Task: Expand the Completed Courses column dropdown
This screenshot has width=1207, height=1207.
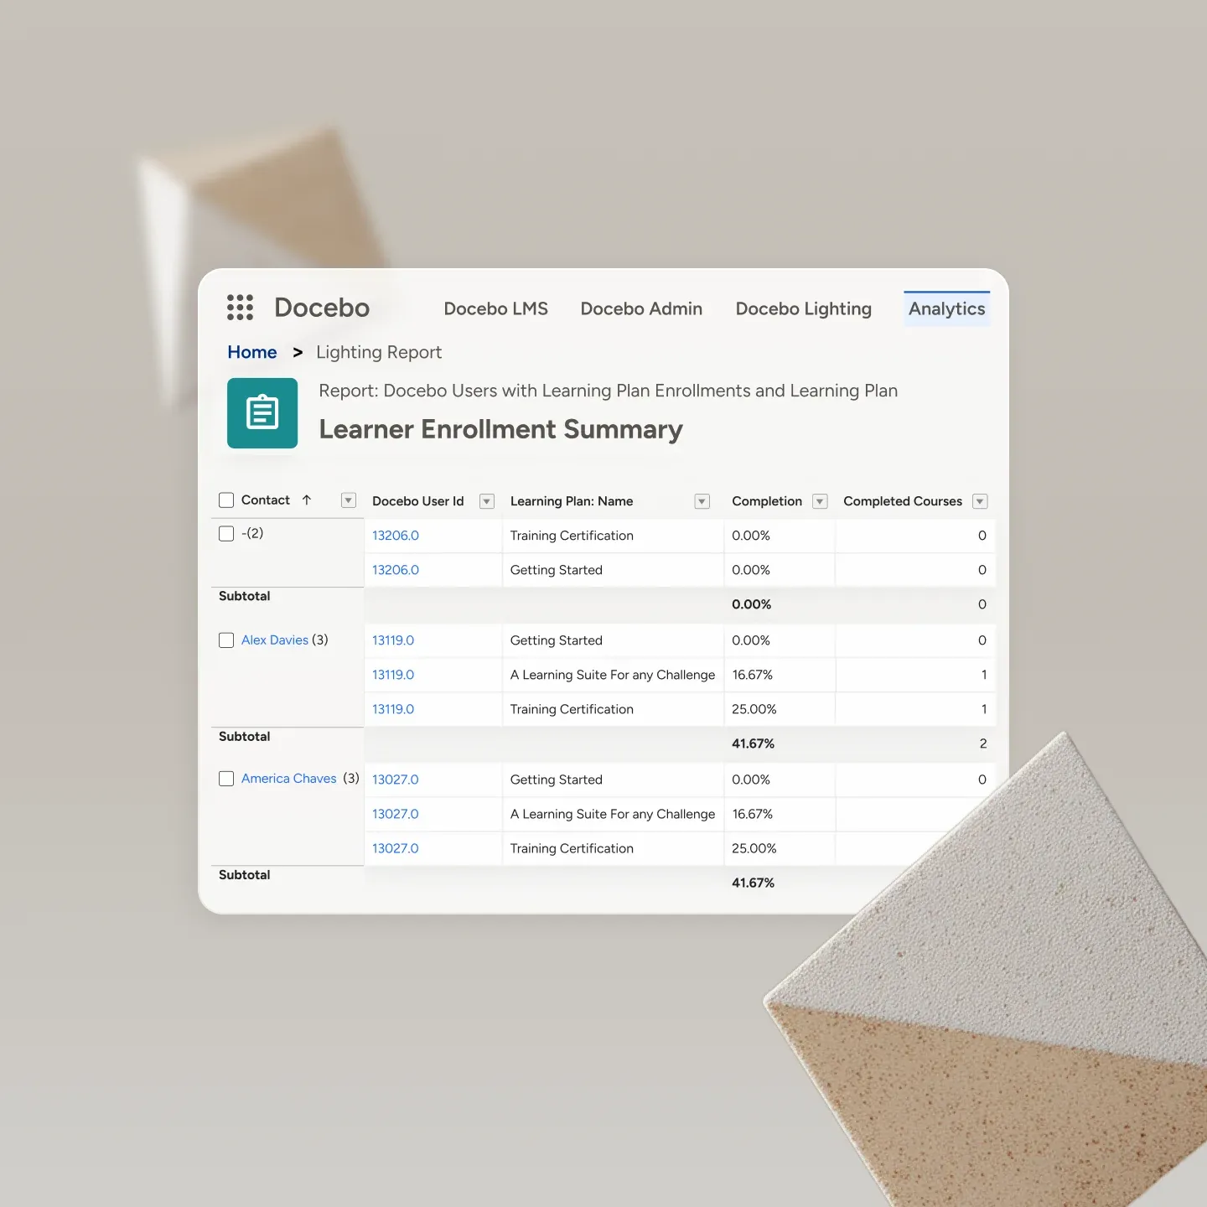Action: (x=979, y=501)
